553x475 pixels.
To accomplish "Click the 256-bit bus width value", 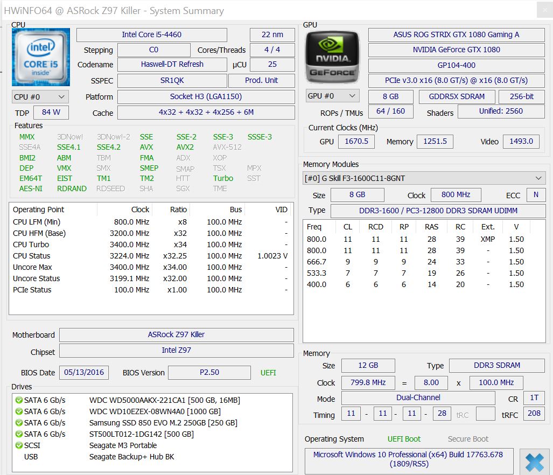I will point(522,96).
